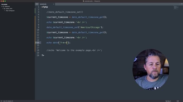This screenshot has width=183, height=102.
Task: Click "Y-m-d" format string
Action: [63, 43]
